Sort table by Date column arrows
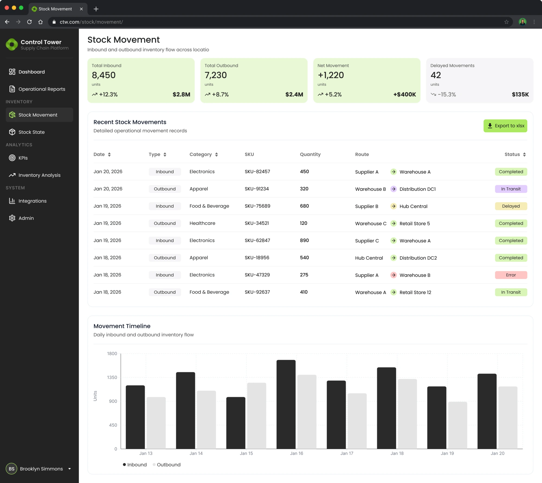542x483 pixels. point(109,154)
